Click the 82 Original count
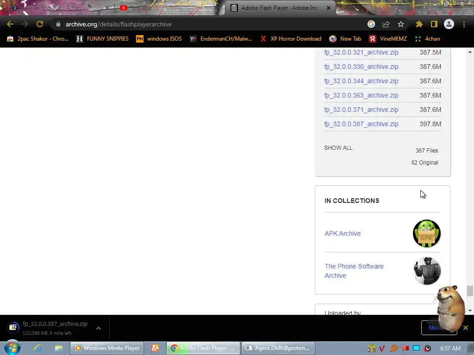 (424, 162)
